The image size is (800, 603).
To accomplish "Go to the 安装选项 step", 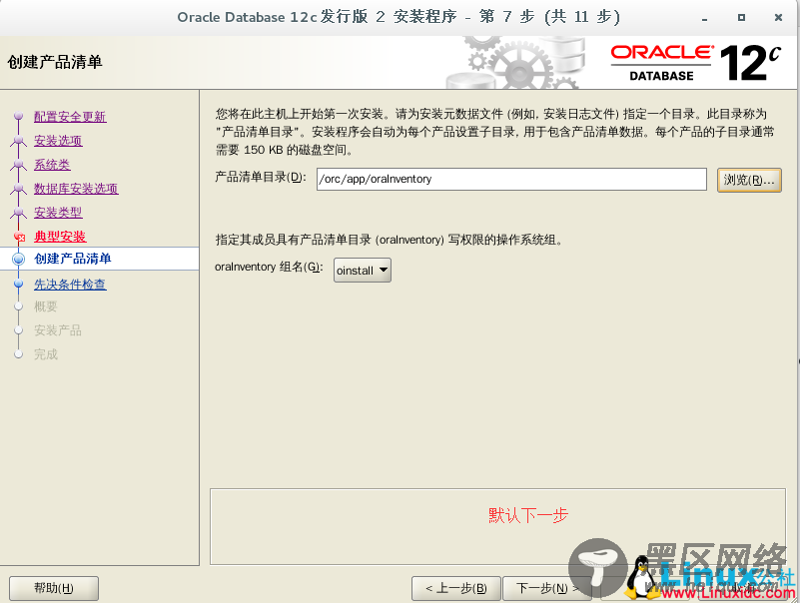I will pos(58,141).
